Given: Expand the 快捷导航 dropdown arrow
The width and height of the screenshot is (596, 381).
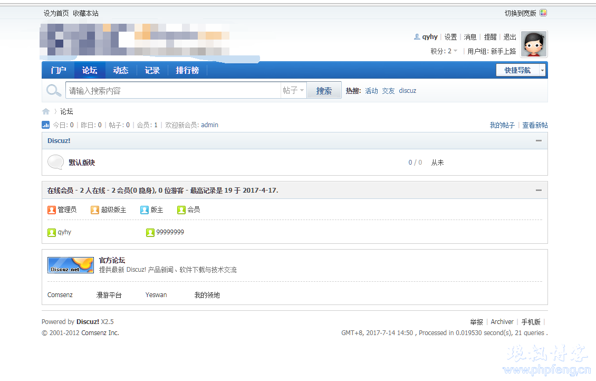Looking at the screenshot, I should coord(543,70).
